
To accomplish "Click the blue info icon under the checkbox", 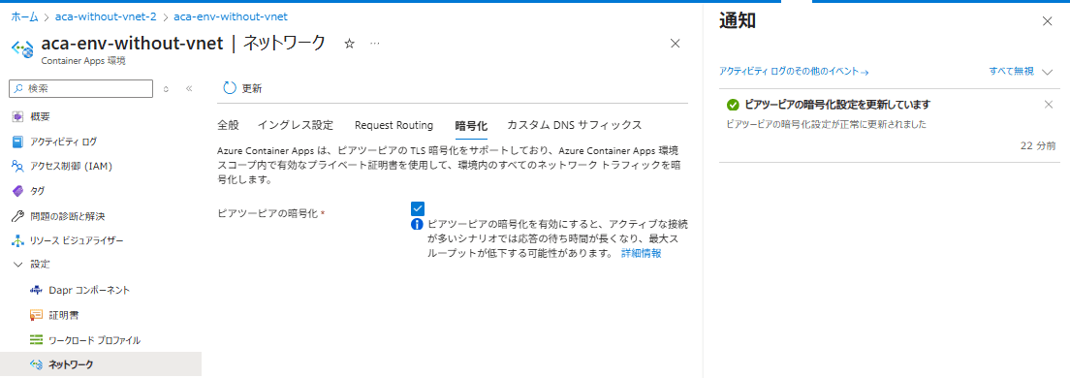I will pyautogui.click(x=416, y=225).
